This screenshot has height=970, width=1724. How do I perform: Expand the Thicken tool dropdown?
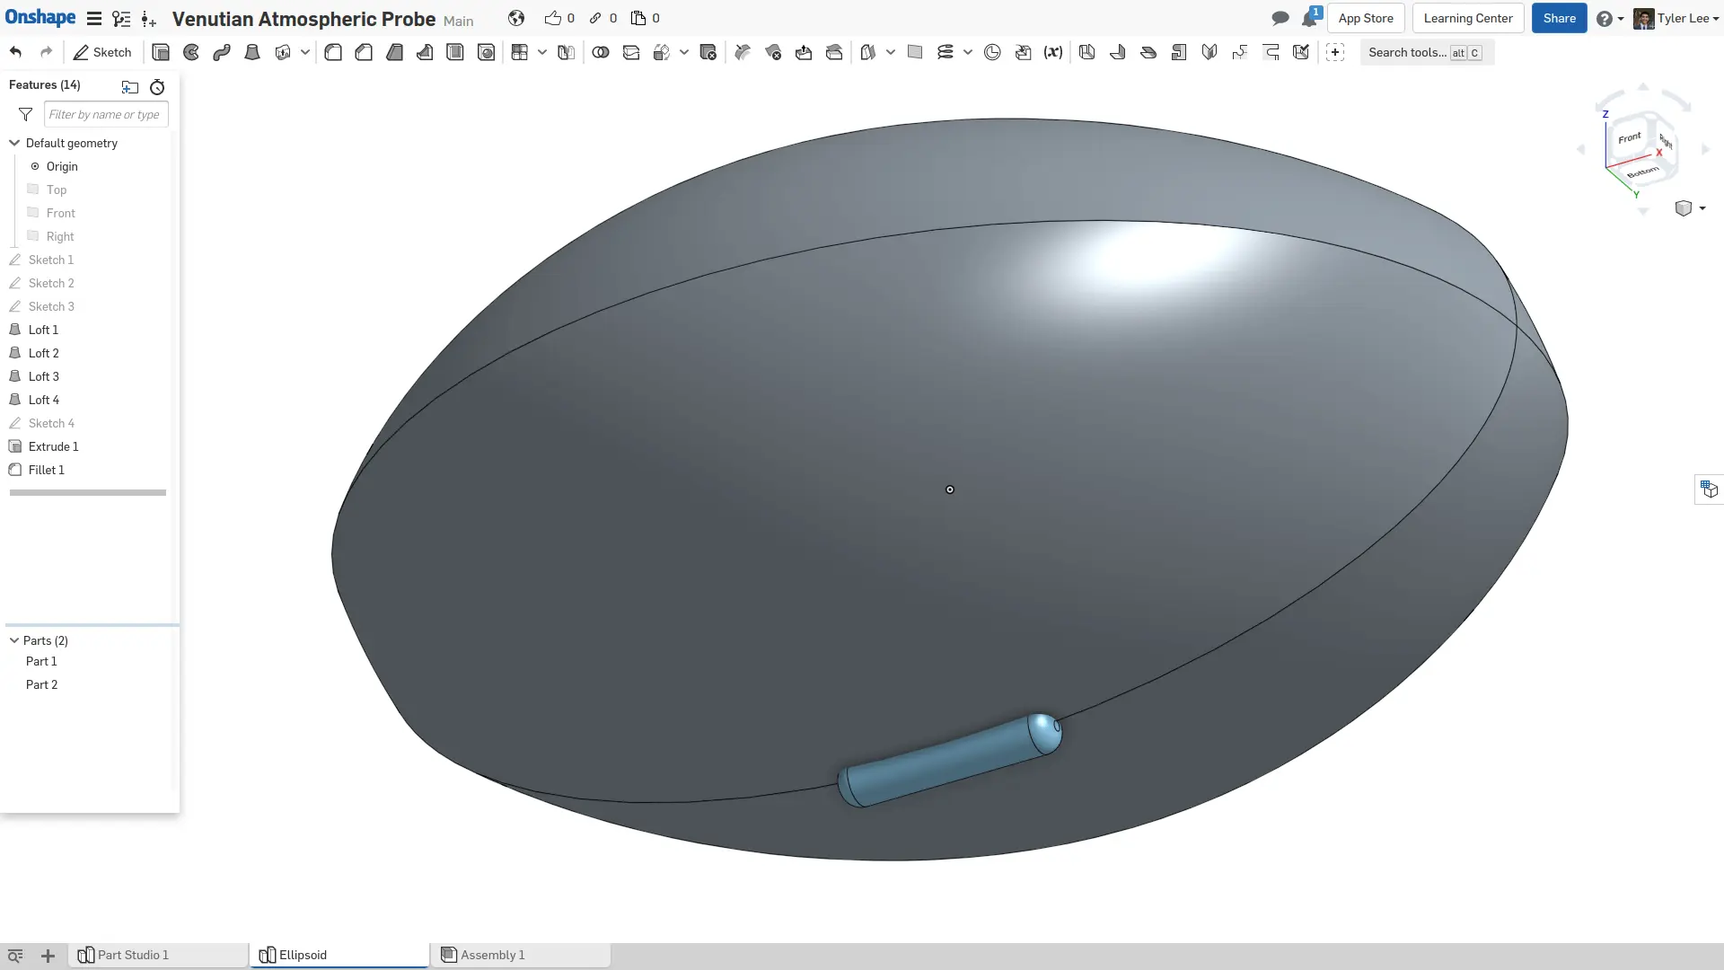[x=305, y=52]
